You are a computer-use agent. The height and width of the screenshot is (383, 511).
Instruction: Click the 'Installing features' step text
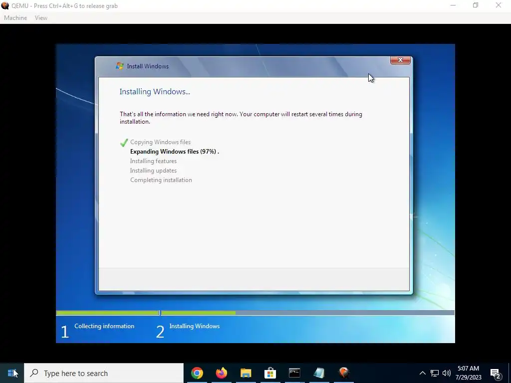(x=153, y=161)
